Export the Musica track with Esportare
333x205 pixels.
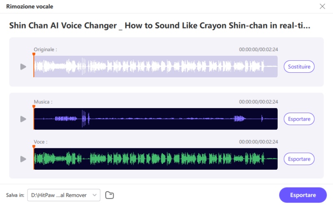coord(299,119)
